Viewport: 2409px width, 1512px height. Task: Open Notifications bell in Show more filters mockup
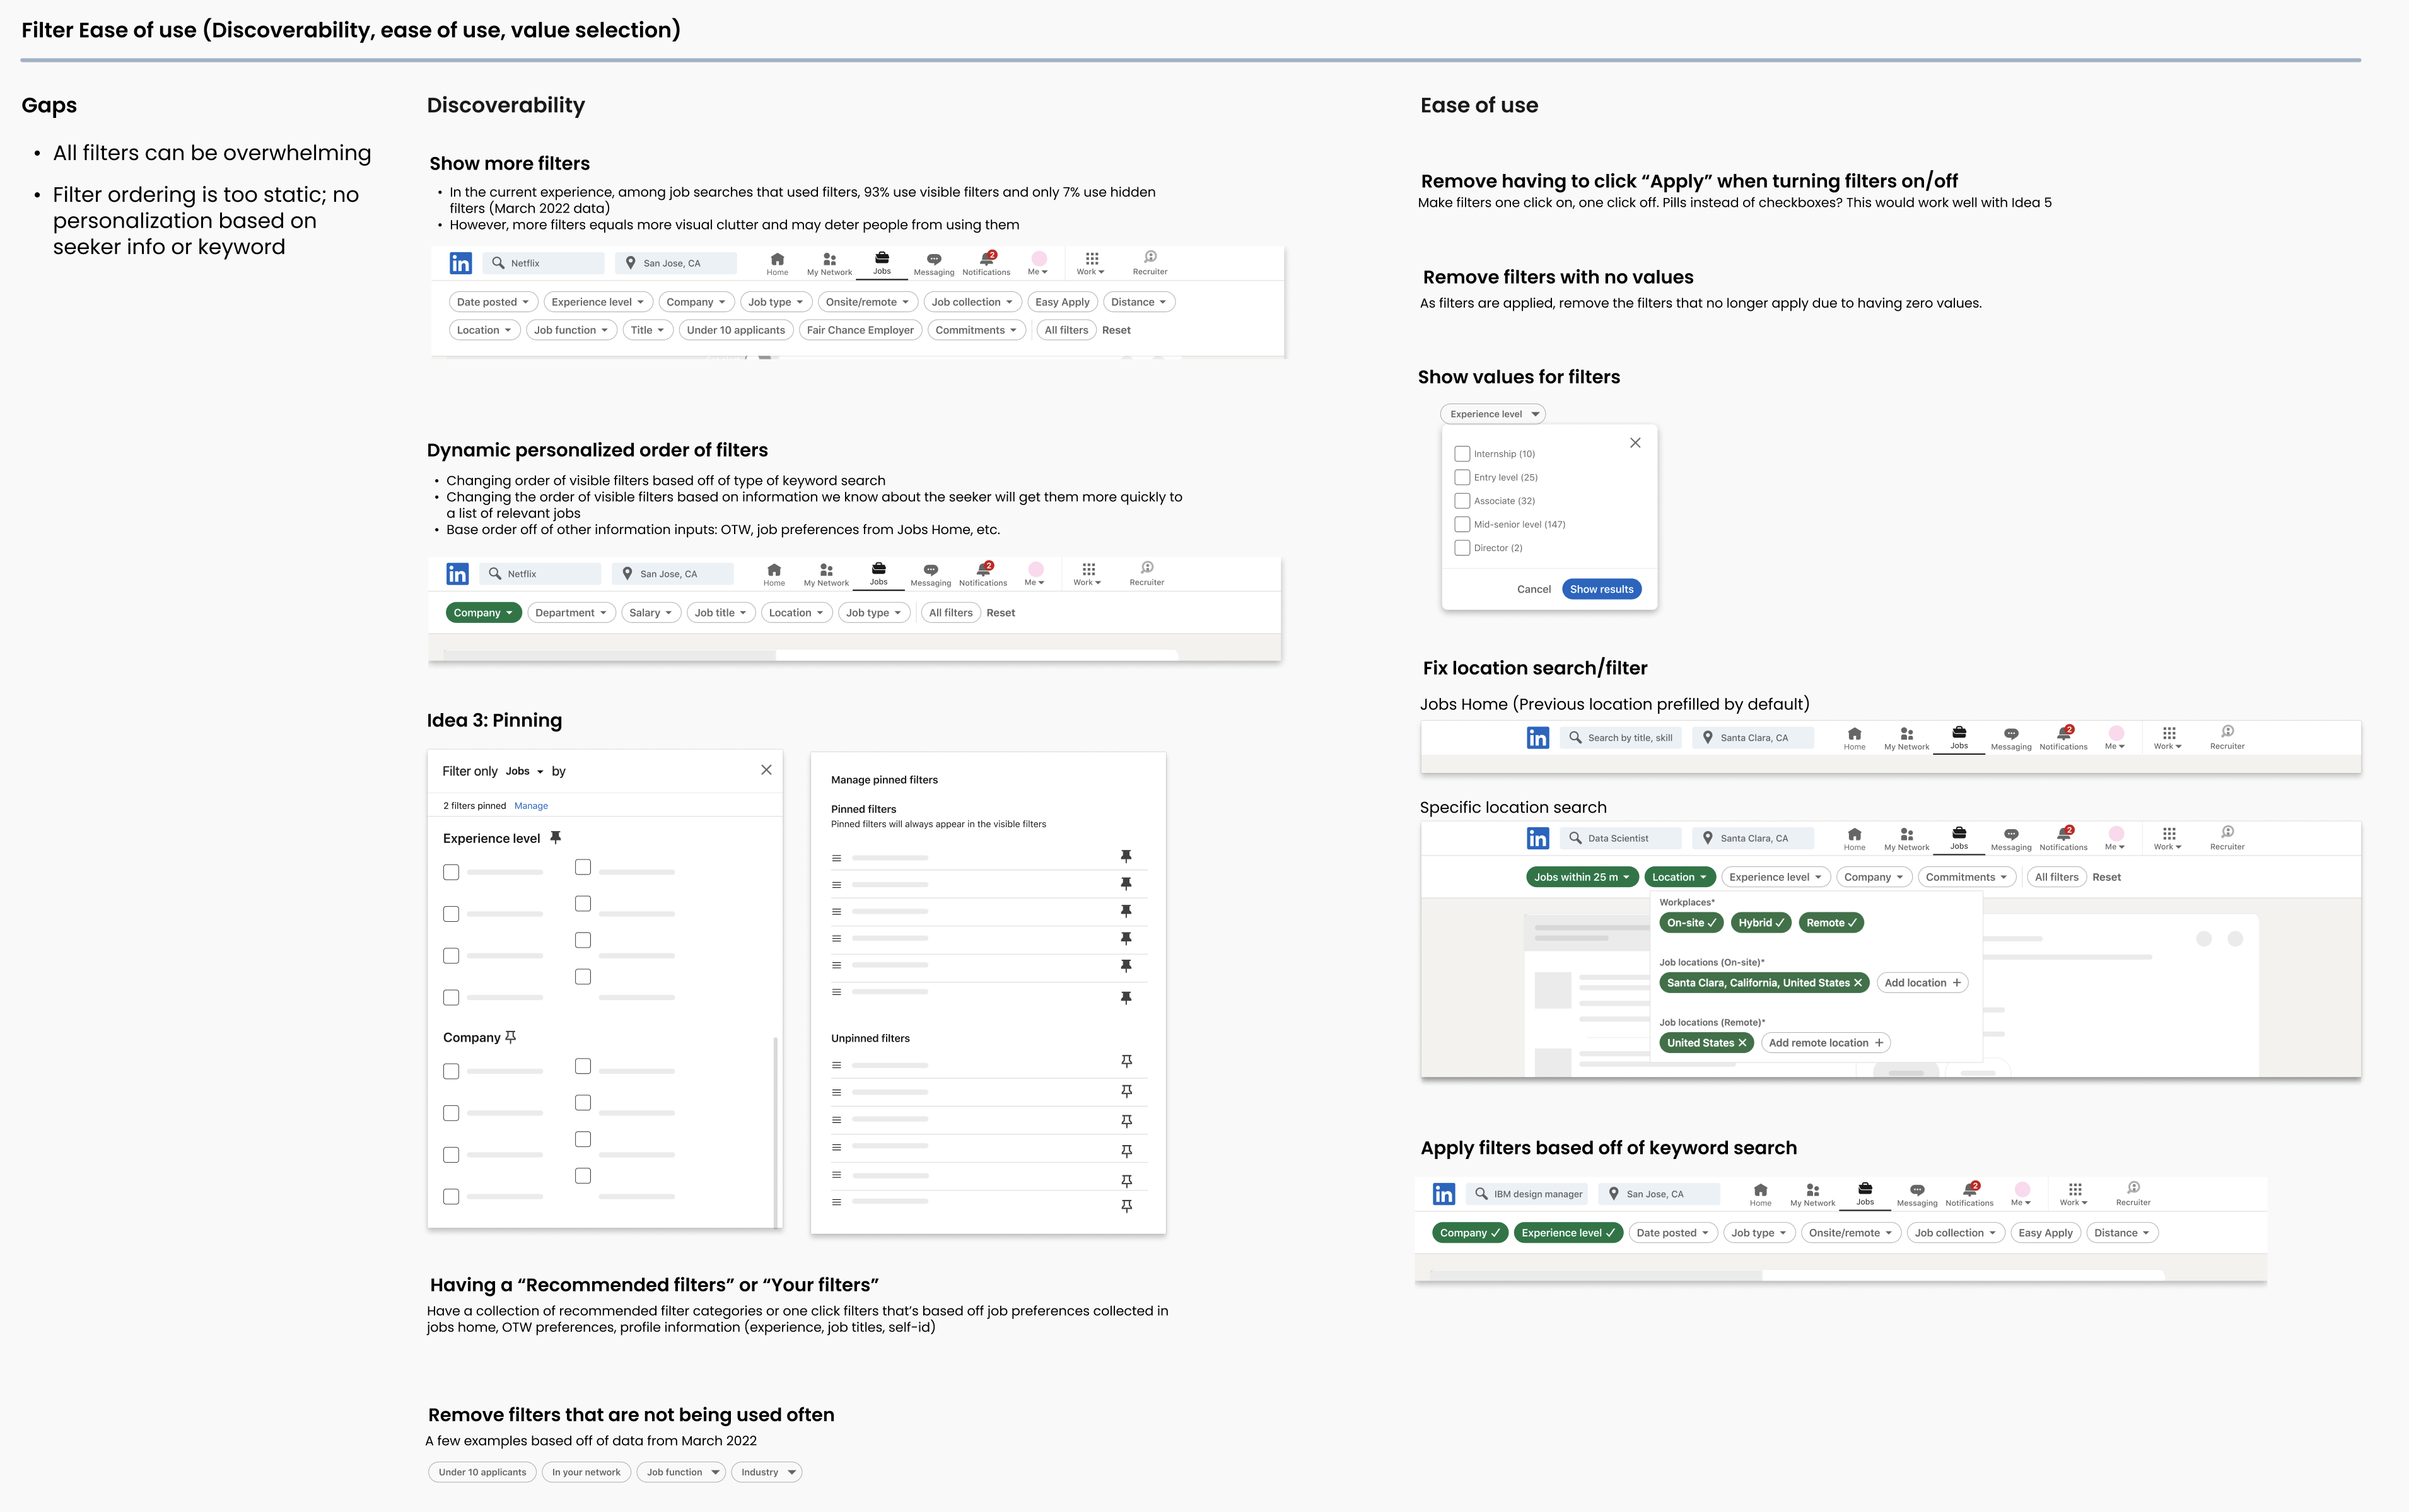click(987, 258)
